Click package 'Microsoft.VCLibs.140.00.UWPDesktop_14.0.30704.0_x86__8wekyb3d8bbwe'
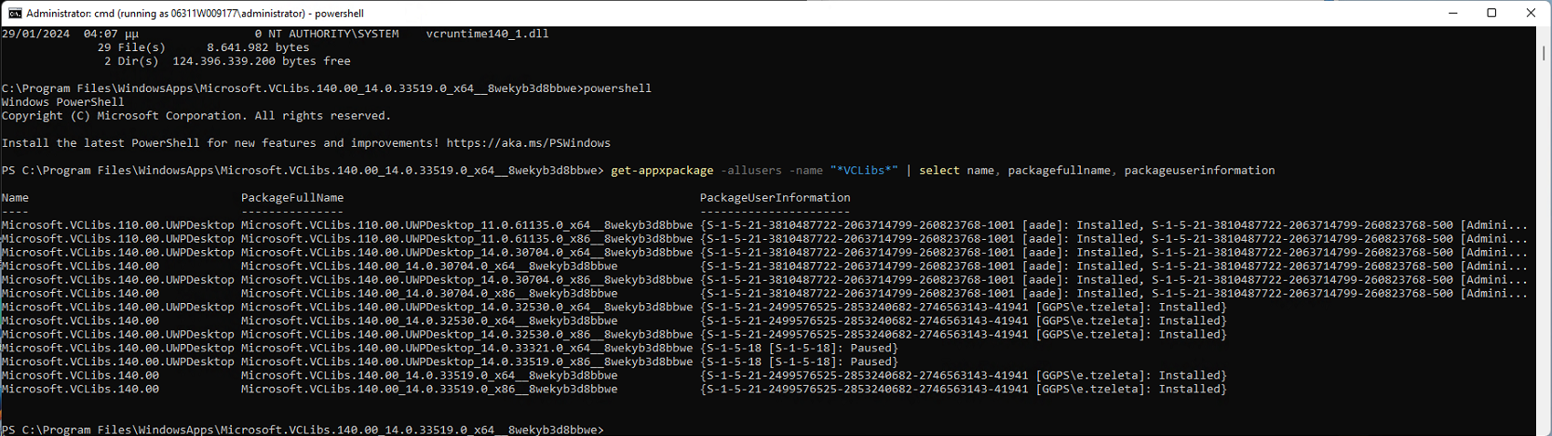Viewport: 1552px width, 436px height. [x=466, y=280]
